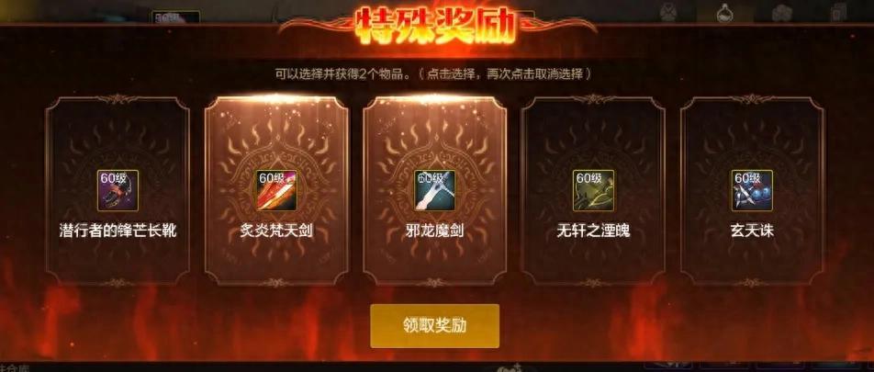874x372 pixels.
Task: Click the 潜行者的锋芒长靴 name label
Action: click(118, 231)
